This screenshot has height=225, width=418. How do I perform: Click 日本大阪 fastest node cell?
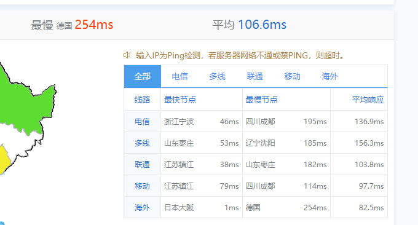pyautogui.click(x=179, y=208)
